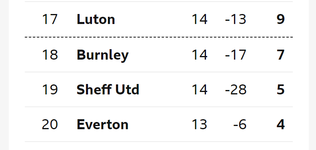The image size is (316, 150).
Task: Click Burnley's games played value 14
Action: point(200,55)
